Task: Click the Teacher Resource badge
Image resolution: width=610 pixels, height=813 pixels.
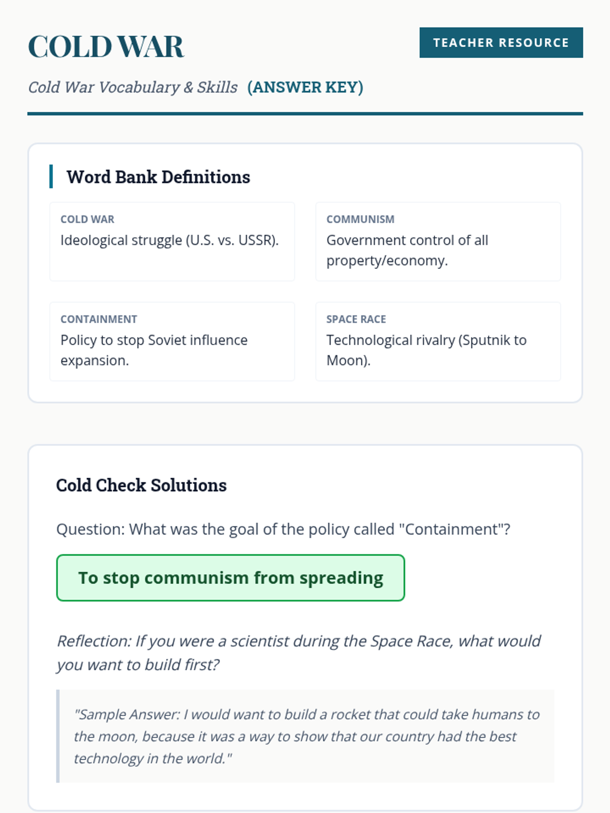Action: (501, 43)
